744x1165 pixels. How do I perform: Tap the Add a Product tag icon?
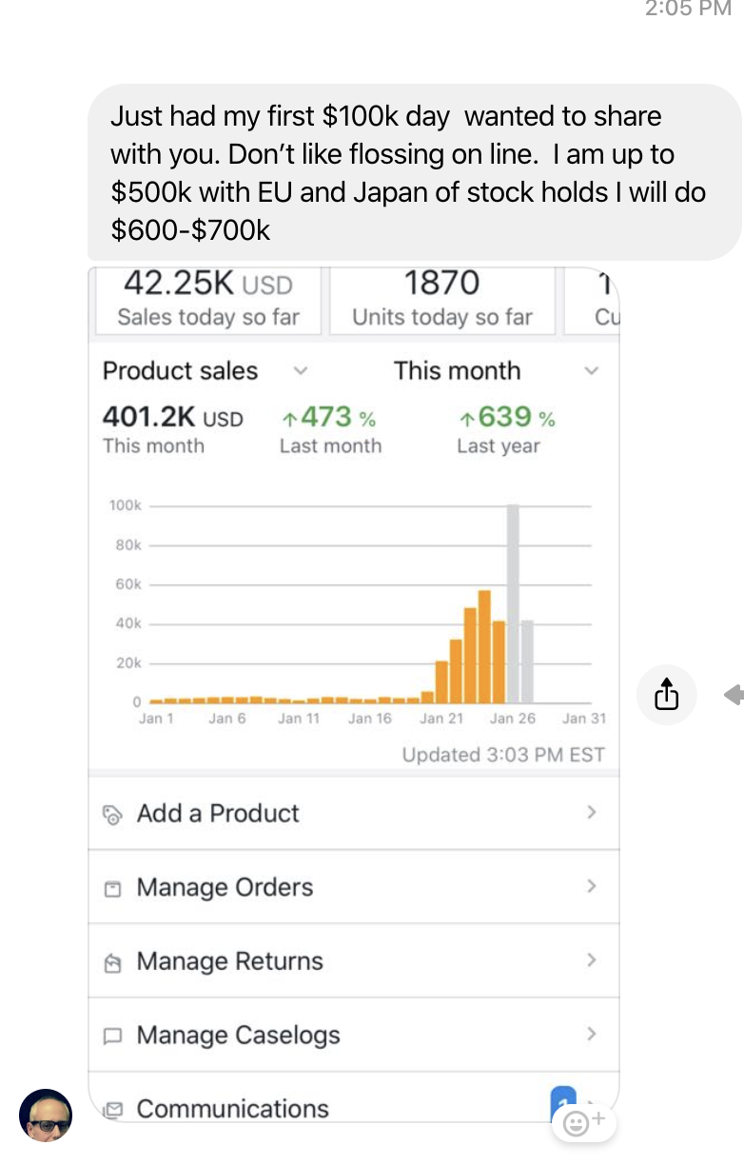pyautogui.click(x=112, y=815)
